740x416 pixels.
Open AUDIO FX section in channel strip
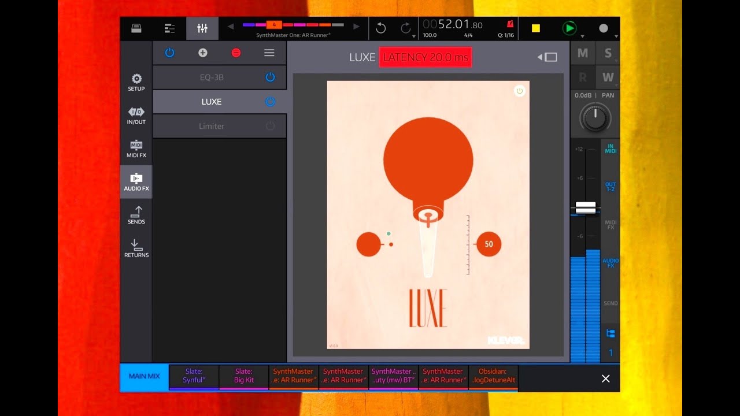[610, 263]
